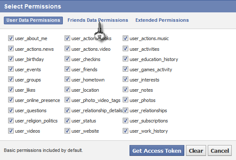Uncheck the user_relationships checkbox
Viewport: 236px width, 160px height.
[x=125, y=110]
